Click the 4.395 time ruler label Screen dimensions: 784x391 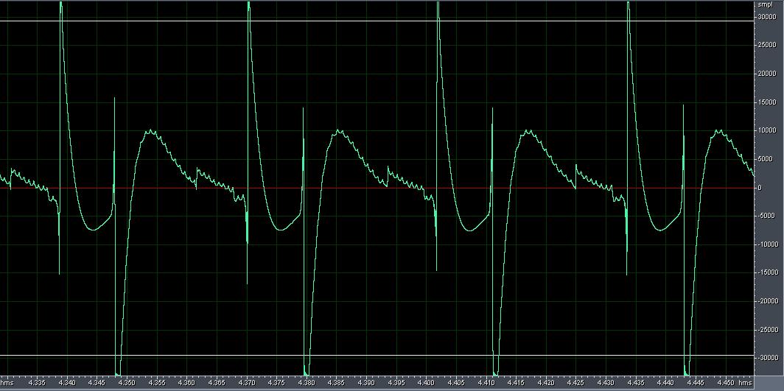tap(396, 383)
